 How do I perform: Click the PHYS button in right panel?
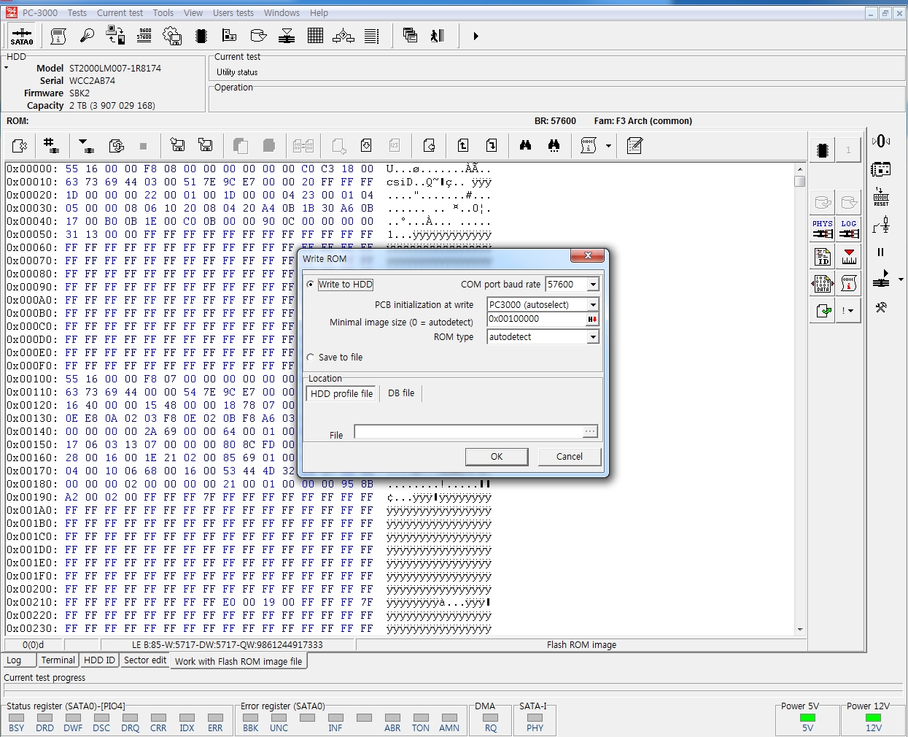tap(823, 229)
